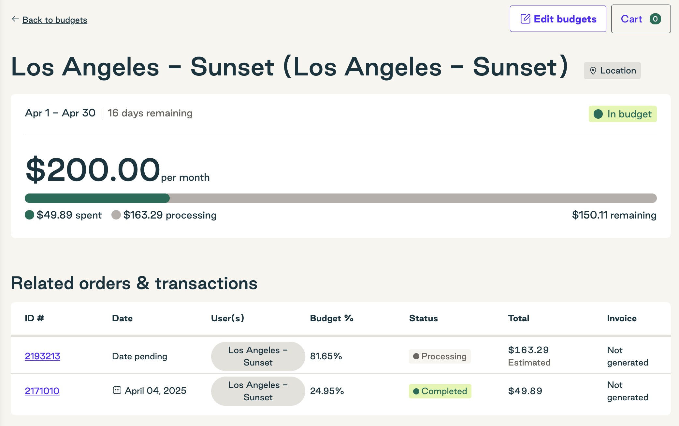Open the Back to budgets link

[55, 20]
